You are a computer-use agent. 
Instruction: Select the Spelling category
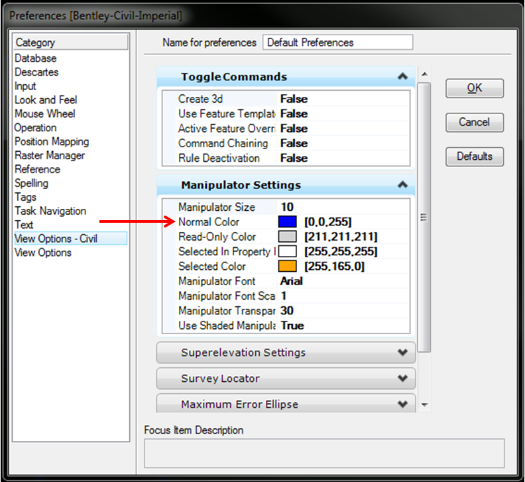(31, 183)
